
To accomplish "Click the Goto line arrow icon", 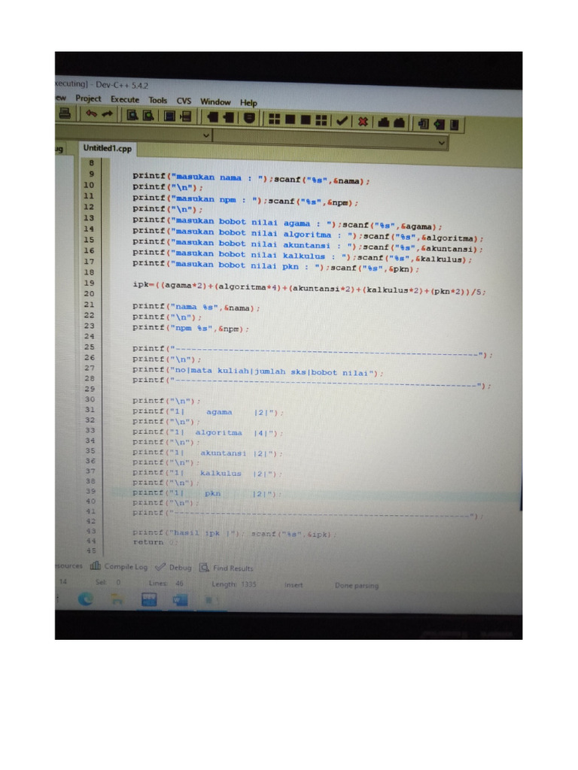I will (186, 117).
